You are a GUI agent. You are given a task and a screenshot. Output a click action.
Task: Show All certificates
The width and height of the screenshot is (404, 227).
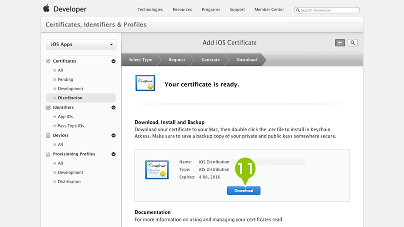tap(60, 70)
